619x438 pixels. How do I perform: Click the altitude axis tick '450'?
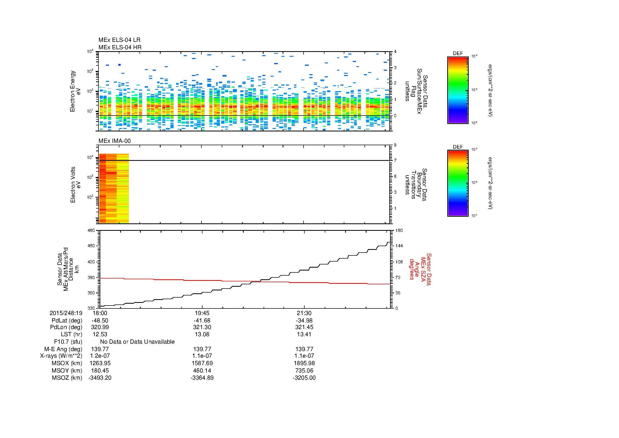click(91, 246)
